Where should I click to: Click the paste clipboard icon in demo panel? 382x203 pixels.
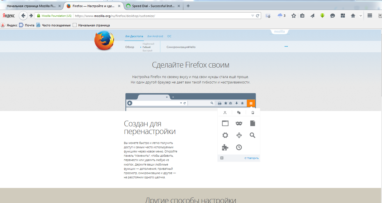[253, 112]
